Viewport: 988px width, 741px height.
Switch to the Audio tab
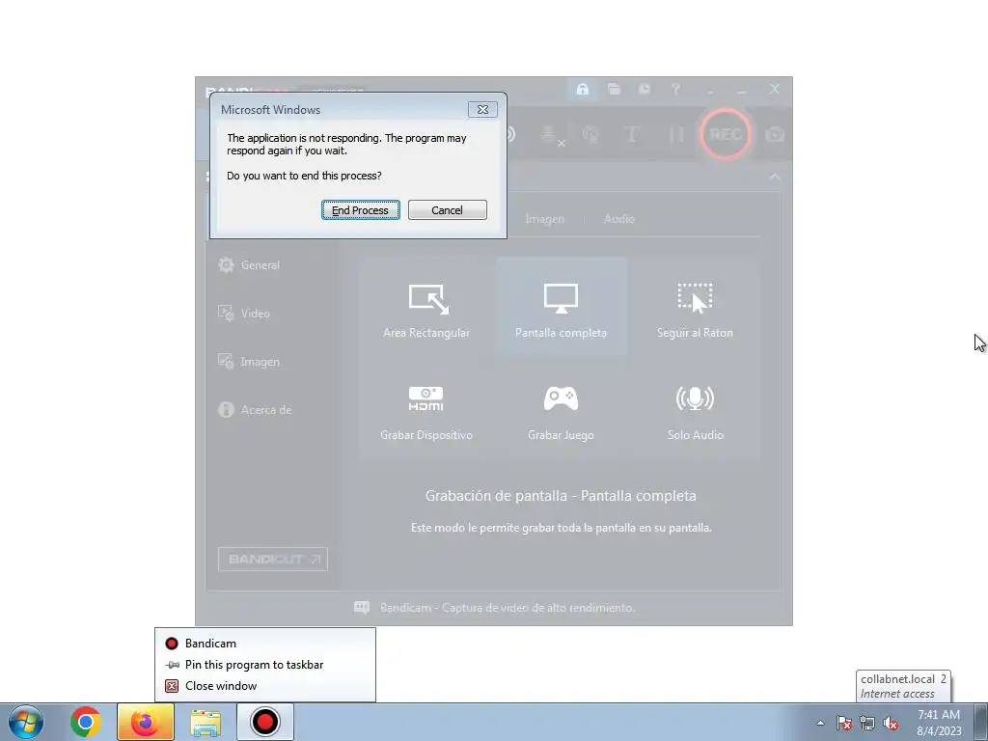(x=618, y=219)
